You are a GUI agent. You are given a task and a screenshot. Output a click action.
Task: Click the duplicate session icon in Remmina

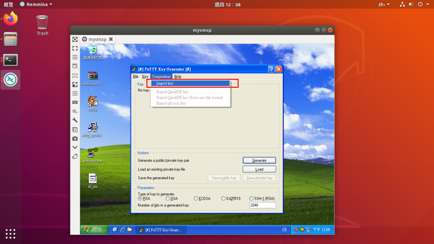click(75, 130)
